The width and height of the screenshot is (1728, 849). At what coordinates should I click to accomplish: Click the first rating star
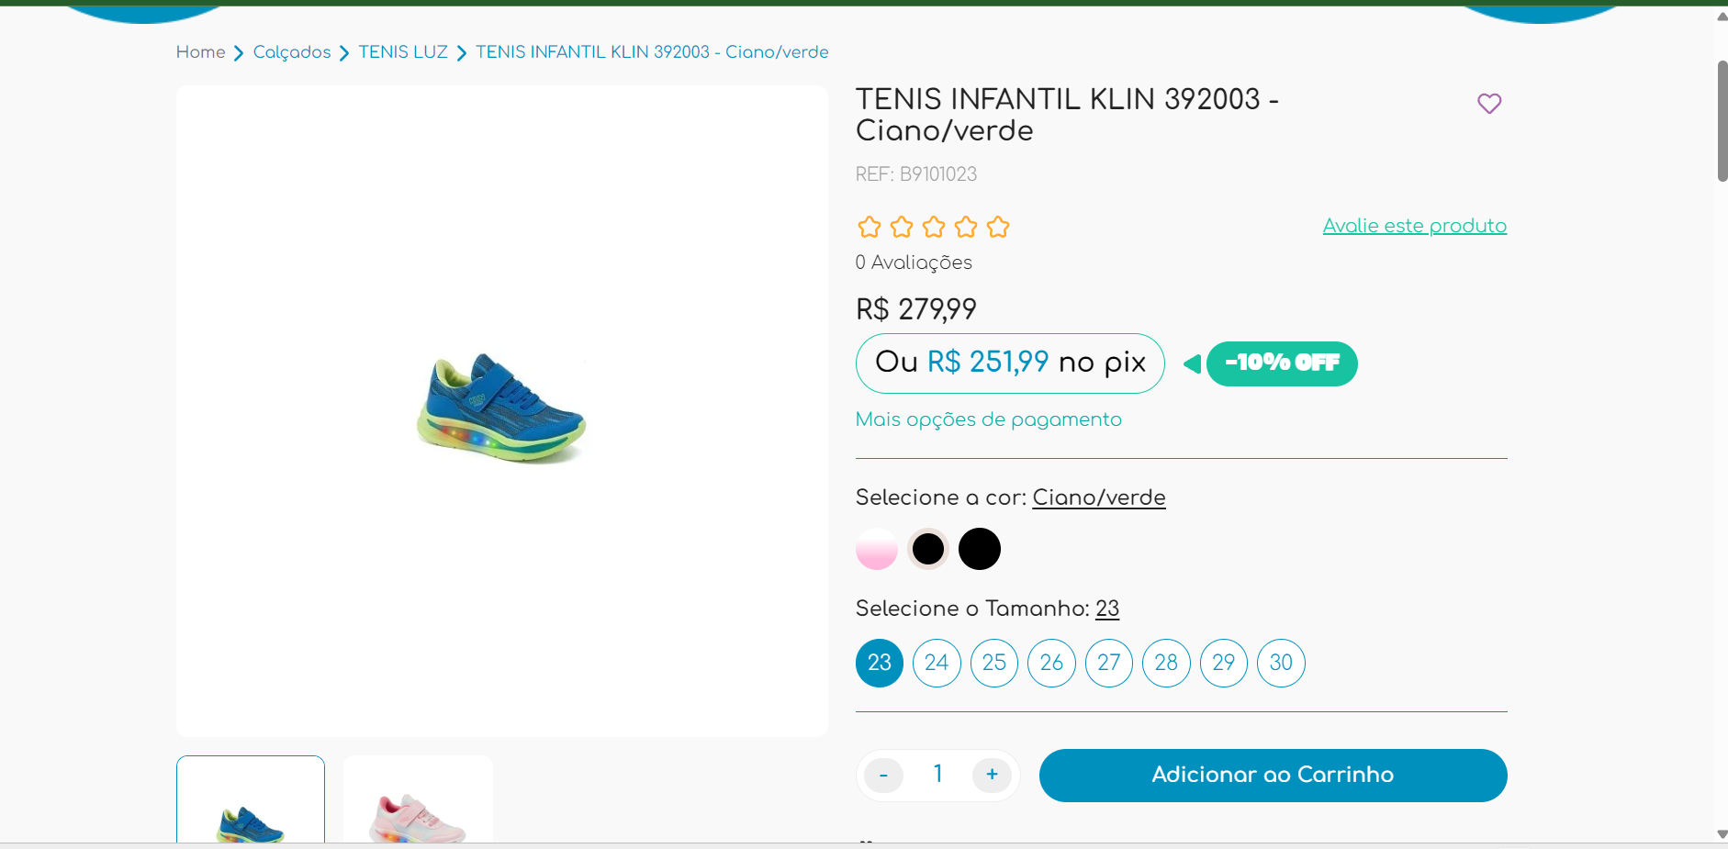pos(869,227)
